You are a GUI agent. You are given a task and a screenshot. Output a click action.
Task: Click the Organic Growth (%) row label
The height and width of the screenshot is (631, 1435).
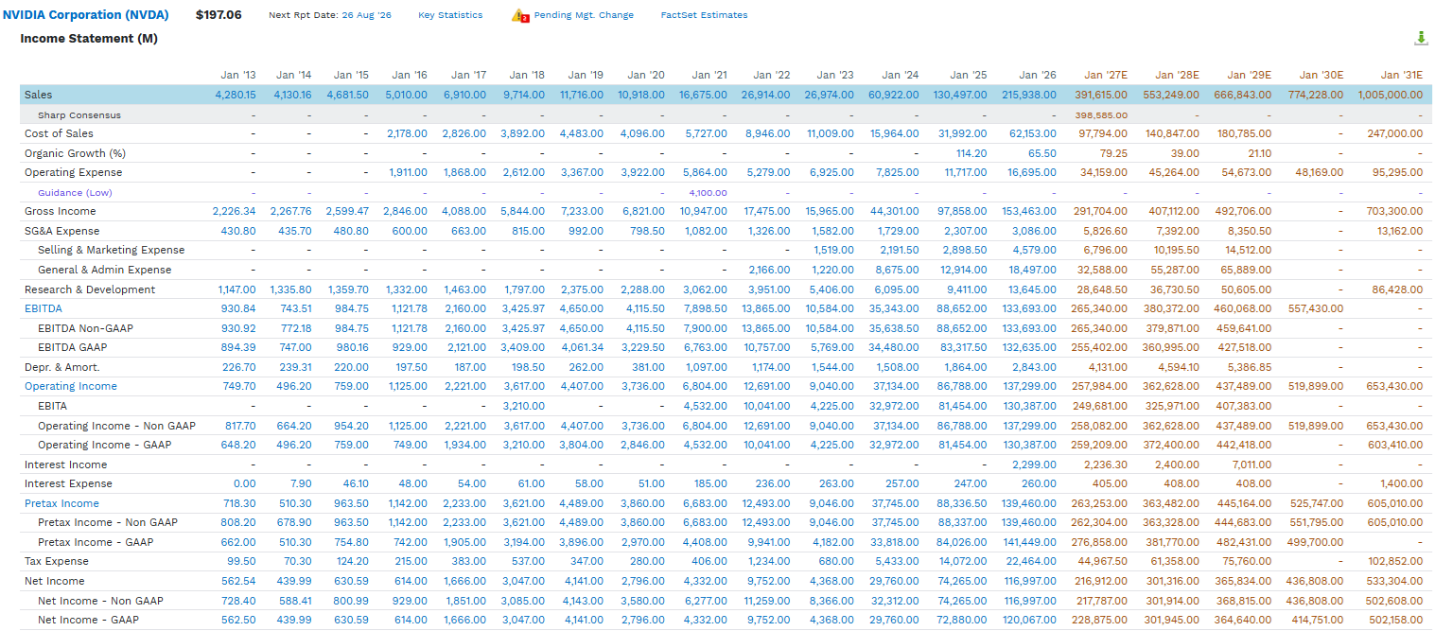pyautogui.click(x=75, y=153)
